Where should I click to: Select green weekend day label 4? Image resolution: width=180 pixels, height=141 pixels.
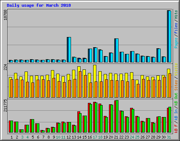[27, 137]
